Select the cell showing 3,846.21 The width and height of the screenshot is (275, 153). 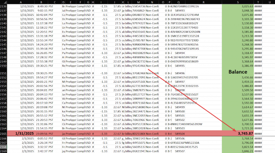[238, 151]
